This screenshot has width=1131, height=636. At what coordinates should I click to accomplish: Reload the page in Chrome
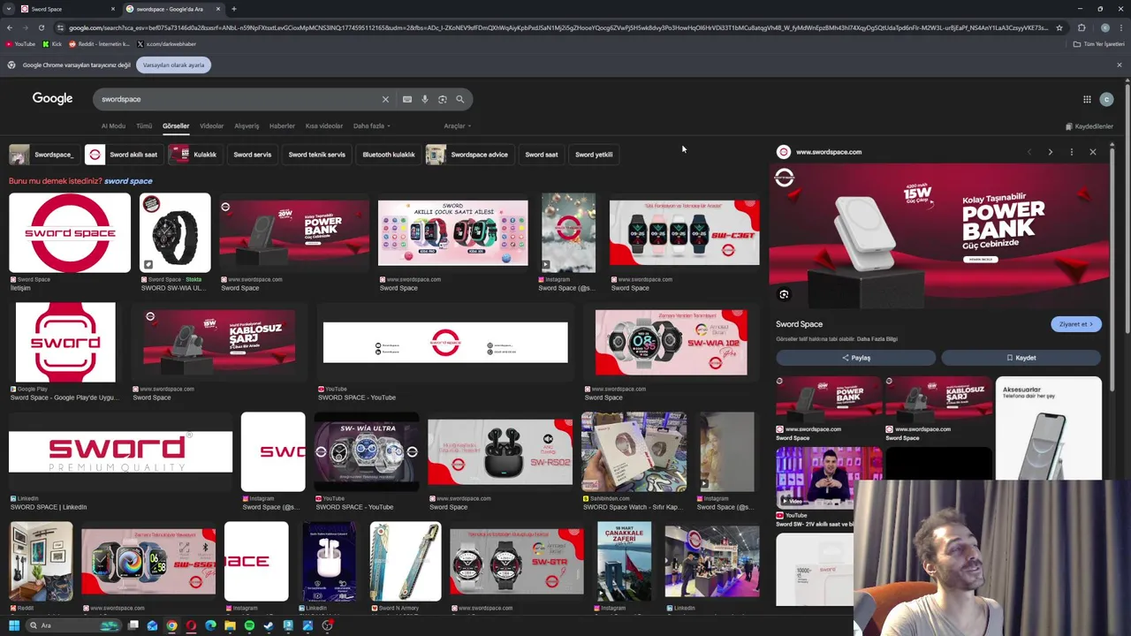pyautogui.click(x=41, y=27)
